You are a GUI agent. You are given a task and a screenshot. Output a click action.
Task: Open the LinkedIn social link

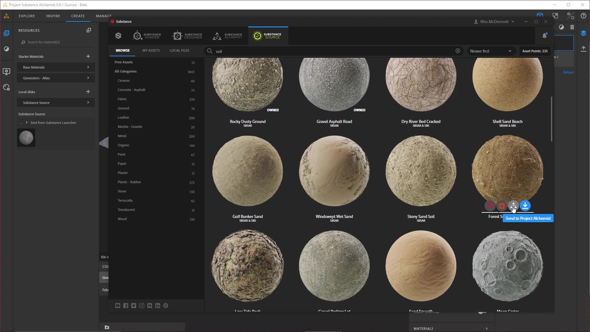(x=158, y=306)
